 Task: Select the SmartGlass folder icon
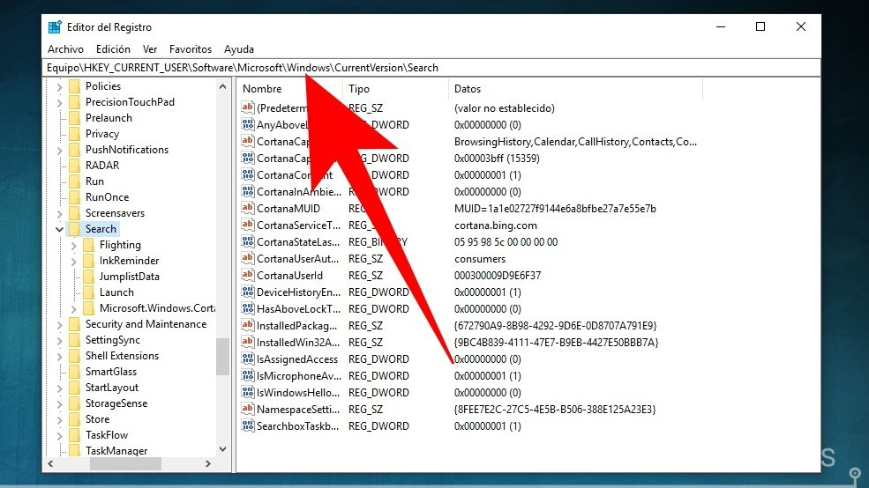74,372
